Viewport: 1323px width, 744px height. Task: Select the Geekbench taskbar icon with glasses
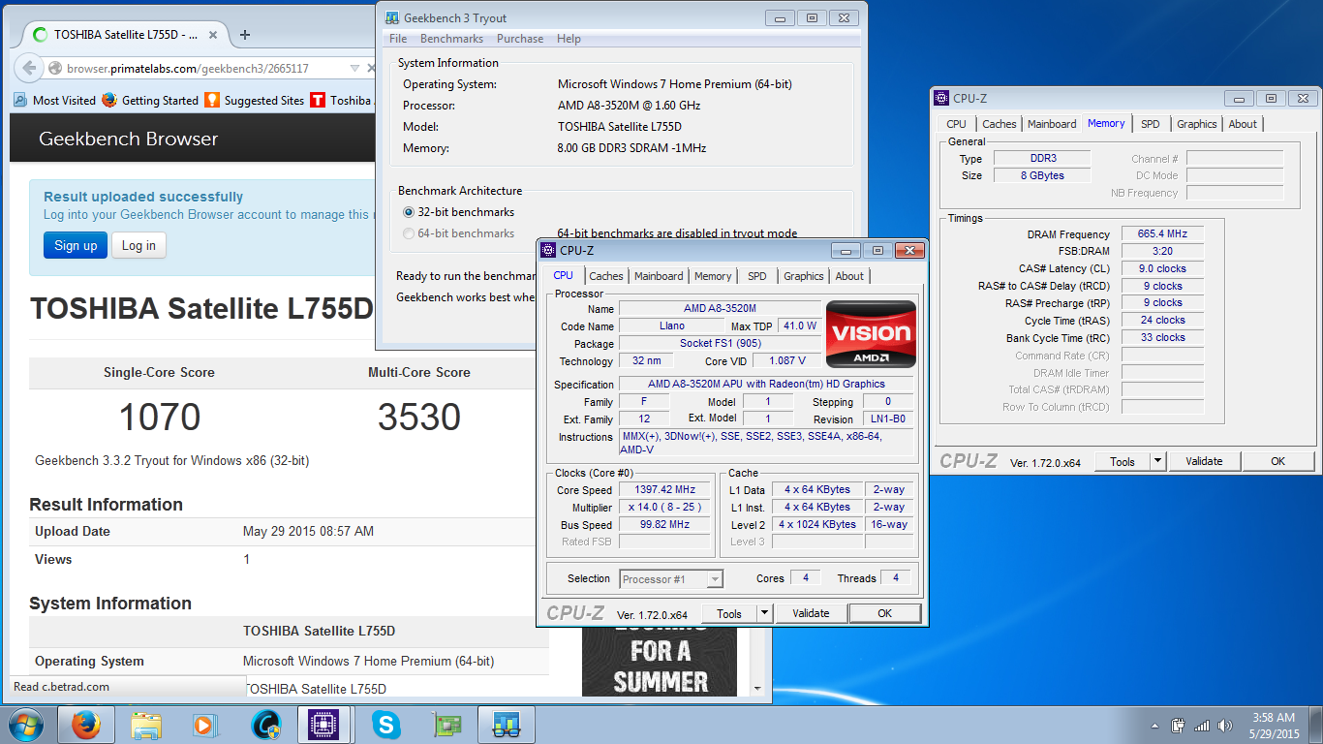[507, 725]
